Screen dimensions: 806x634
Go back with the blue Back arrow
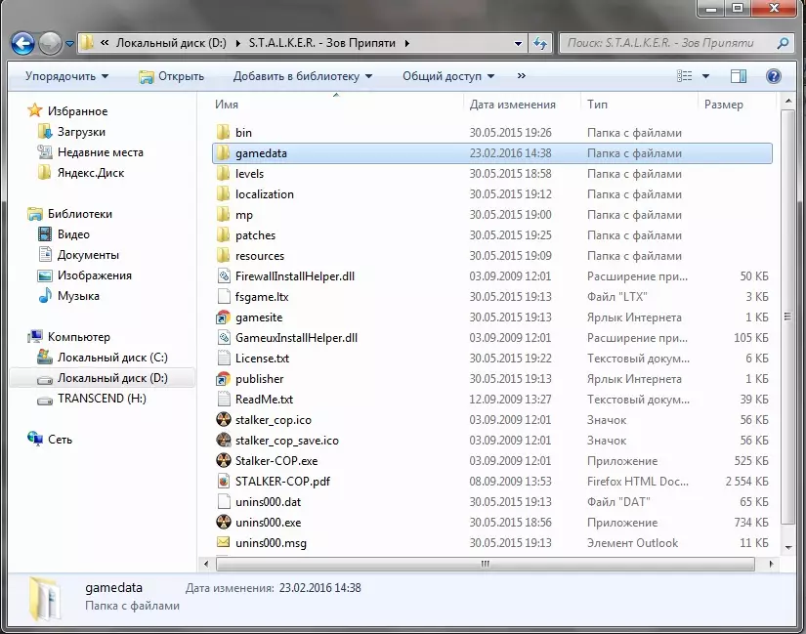click(22, 43)
